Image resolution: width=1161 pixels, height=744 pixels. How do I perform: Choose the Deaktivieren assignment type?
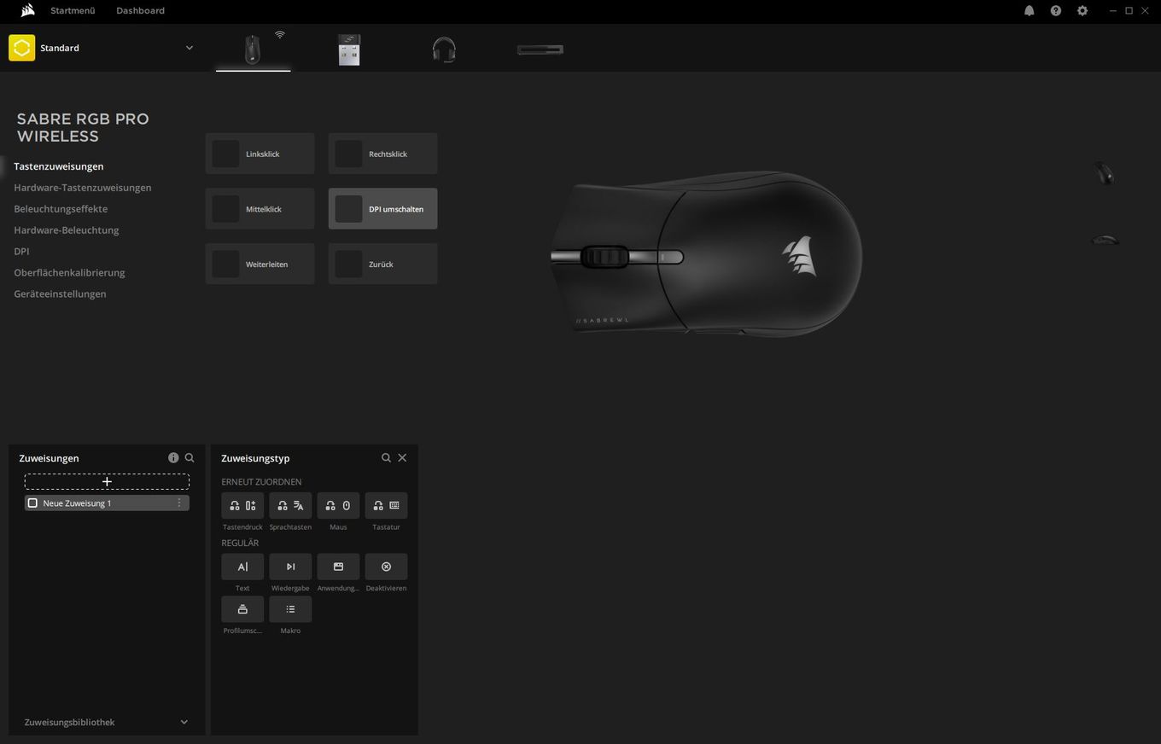(386, 567)
